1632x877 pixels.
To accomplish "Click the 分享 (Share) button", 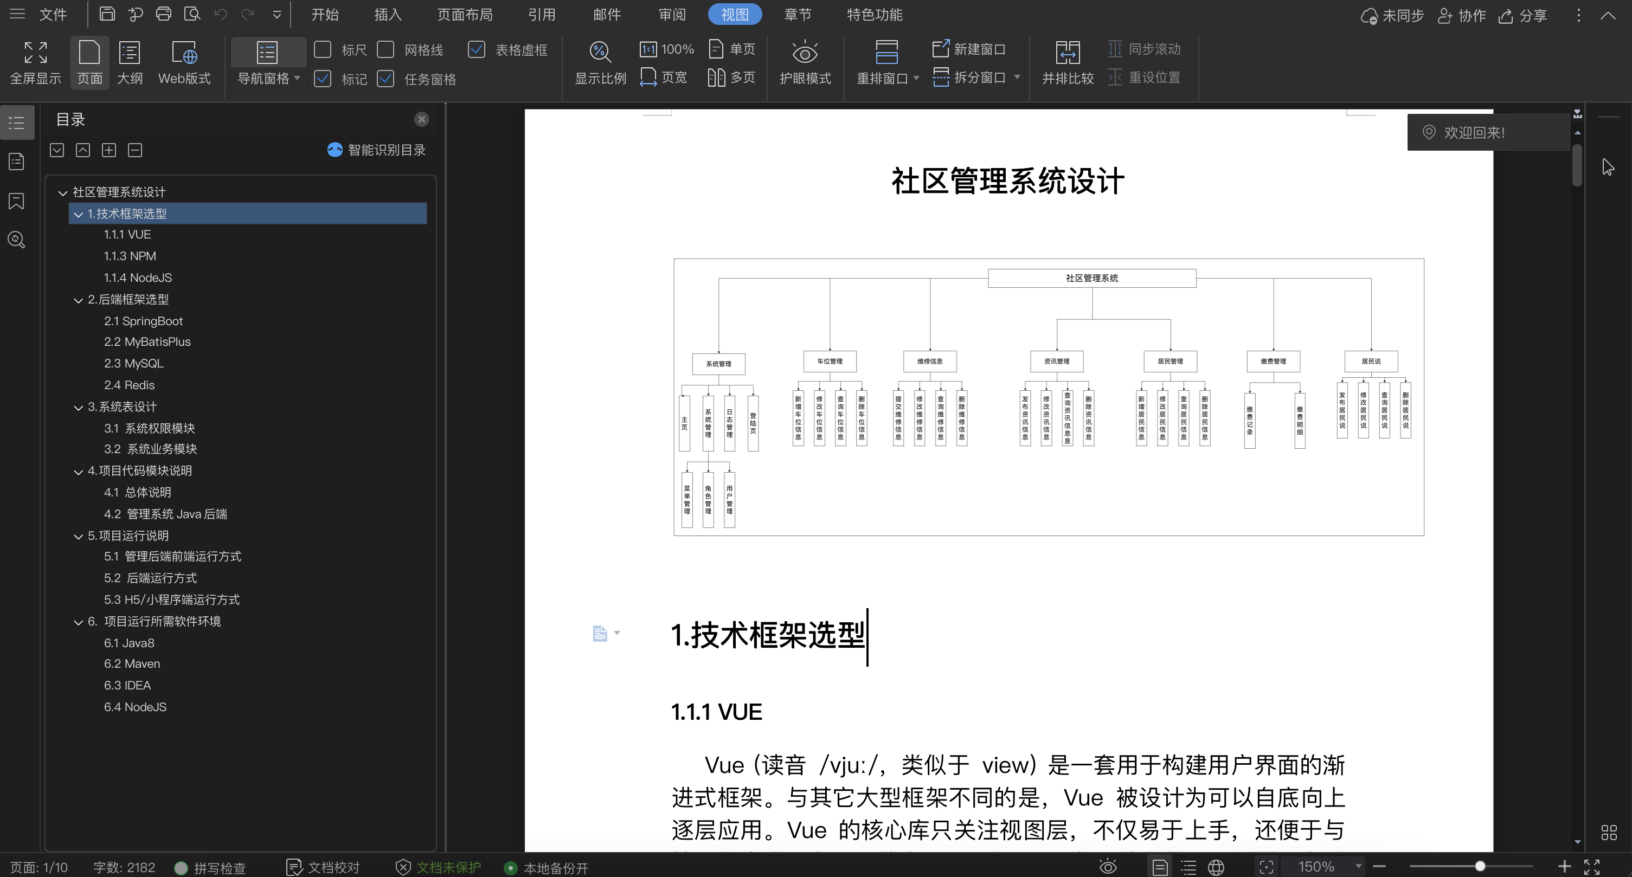I will pos(1522,15).
